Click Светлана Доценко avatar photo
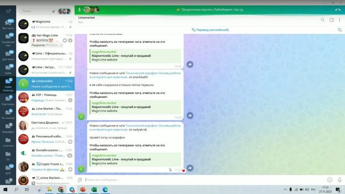 point(23,125)
